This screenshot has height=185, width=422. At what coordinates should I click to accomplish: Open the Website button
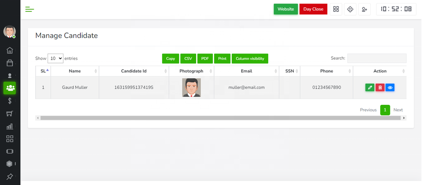[x=286, y=9]
